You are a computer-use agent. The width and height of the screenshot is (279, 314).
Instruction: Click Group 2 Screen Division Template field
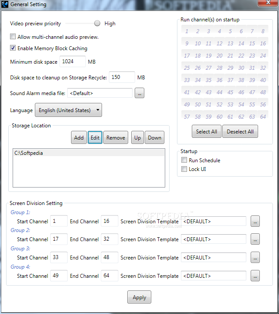214,239
